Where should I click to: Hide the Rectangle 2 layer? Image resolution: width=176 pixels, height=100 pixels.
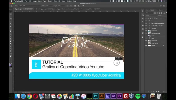tap(146, 31)
